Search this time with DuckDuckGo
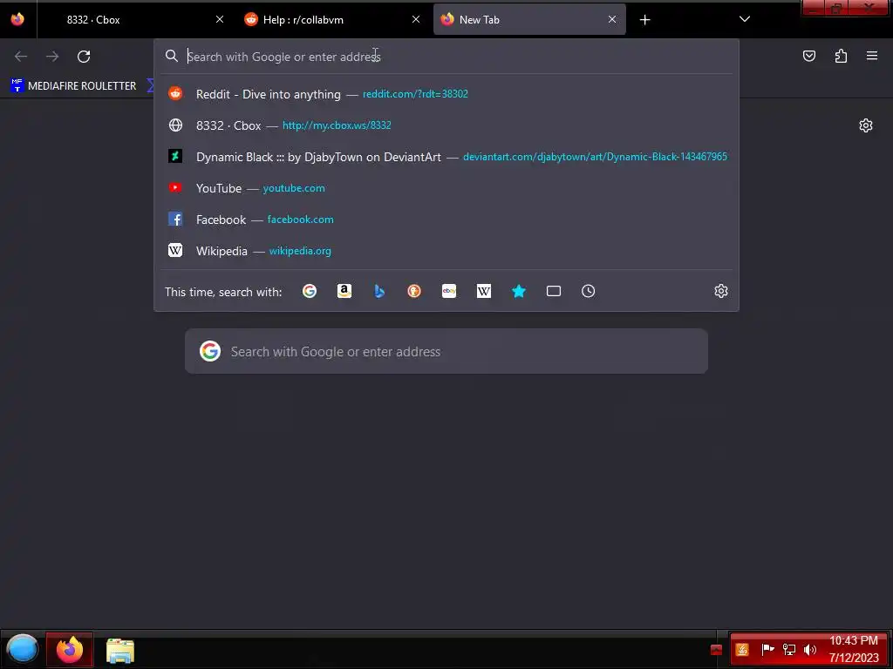893x669 pixels. pos(414,291)
